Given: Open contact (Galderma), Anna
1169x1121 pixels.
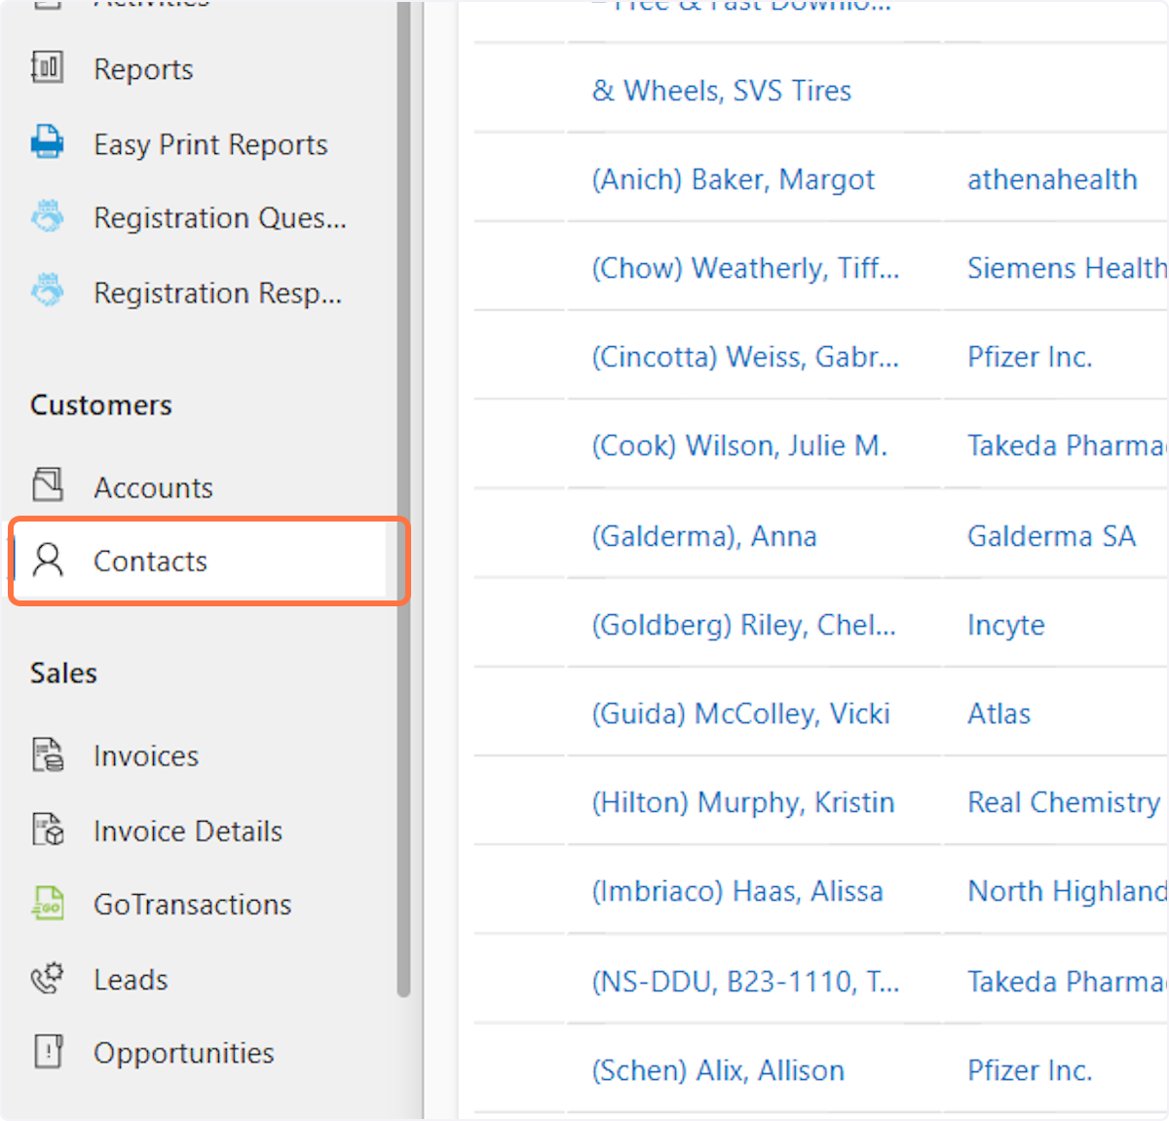Looking at the screenshot, I should [704, 537].
